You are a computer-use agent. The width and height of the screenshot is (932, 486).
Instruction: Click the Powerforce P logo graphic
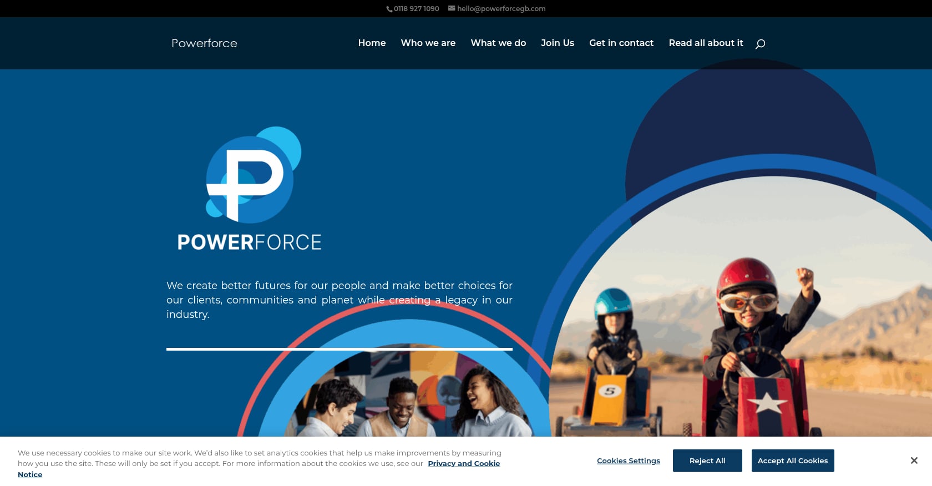click(x=254, y=174)
